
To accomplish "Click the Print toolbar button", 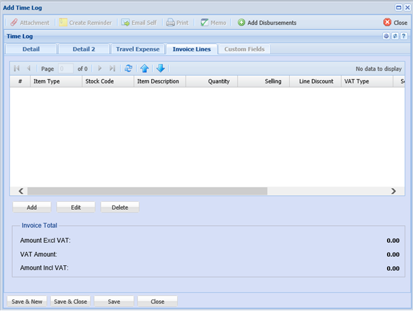I will tap(177, 22).
